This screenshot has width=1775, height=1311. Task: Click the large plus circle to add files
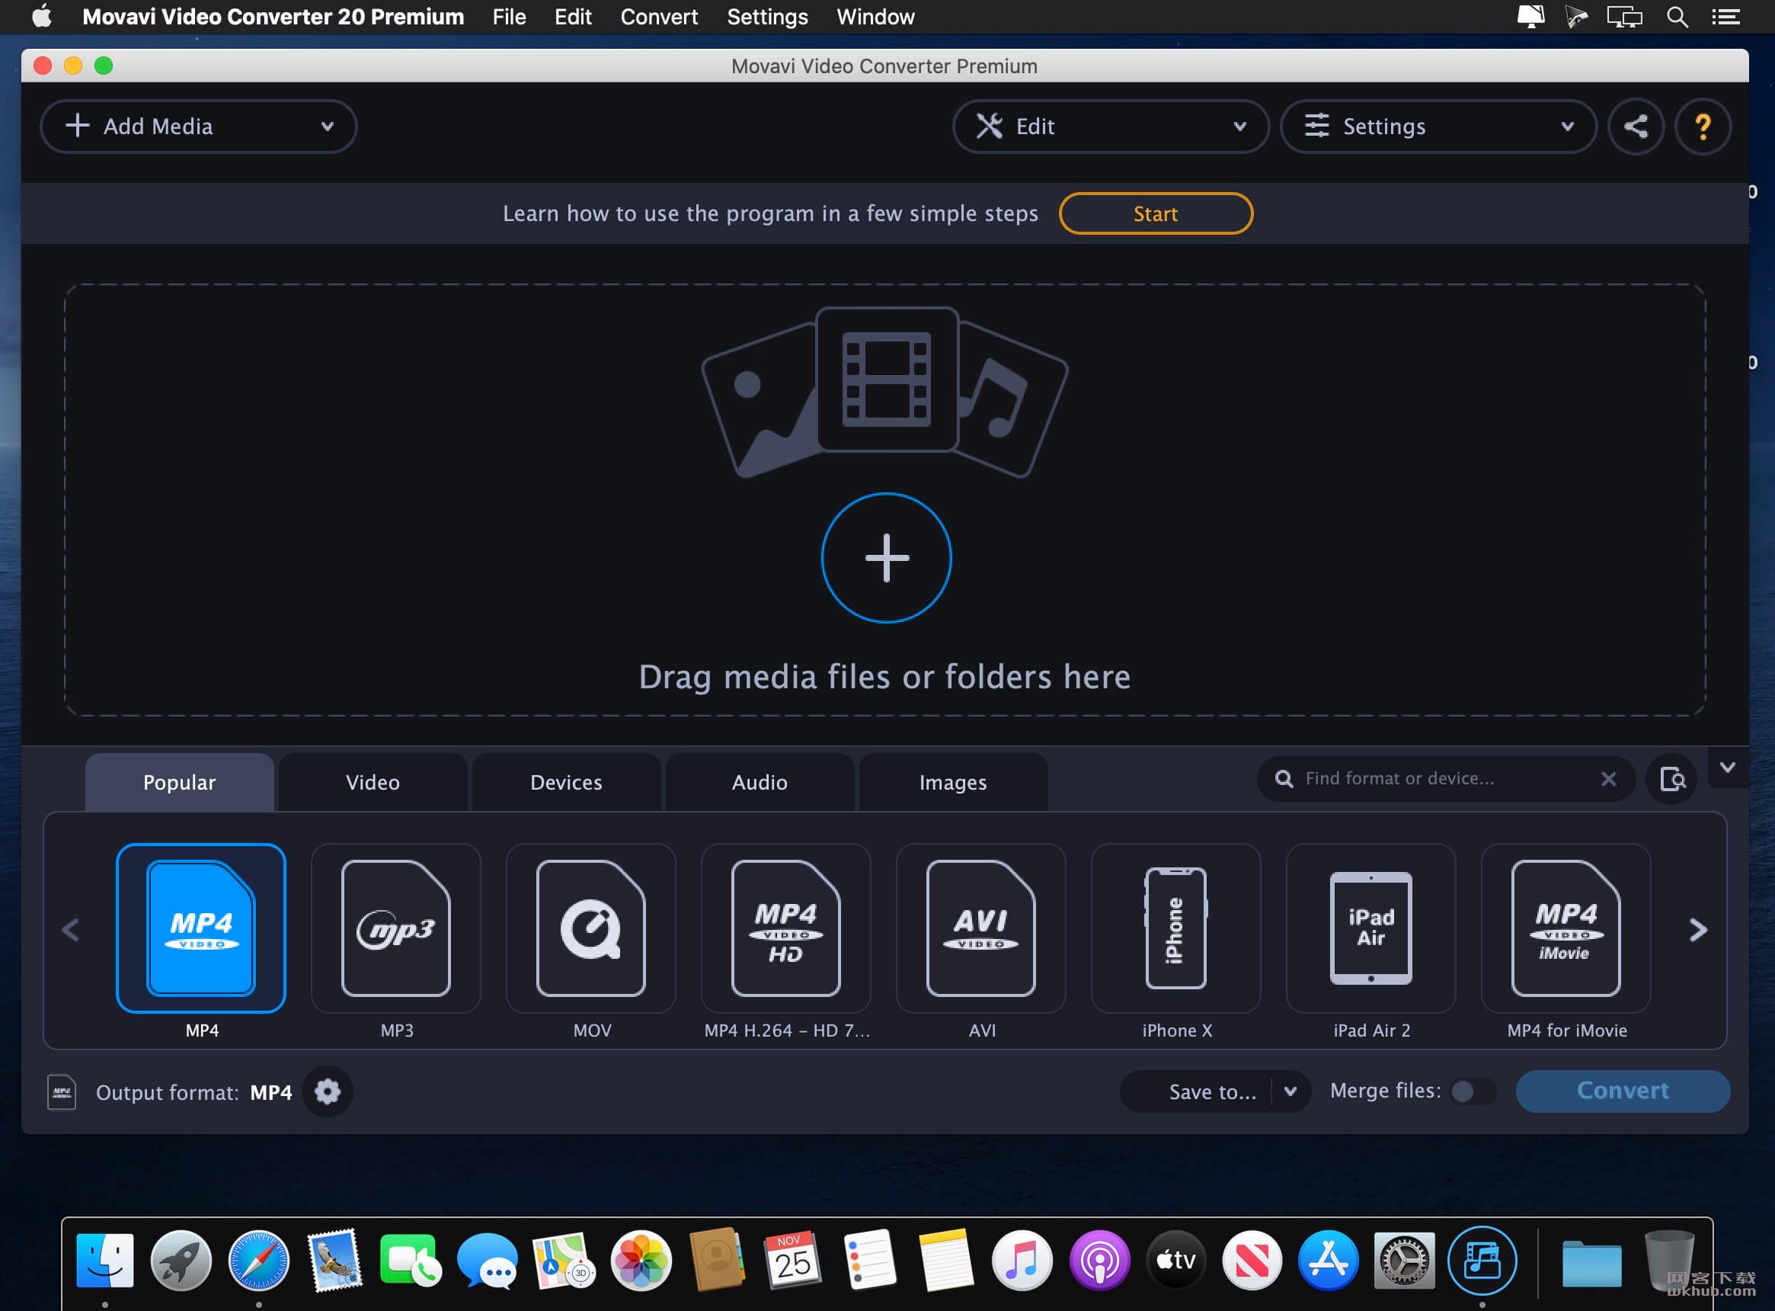pos(886,558)
